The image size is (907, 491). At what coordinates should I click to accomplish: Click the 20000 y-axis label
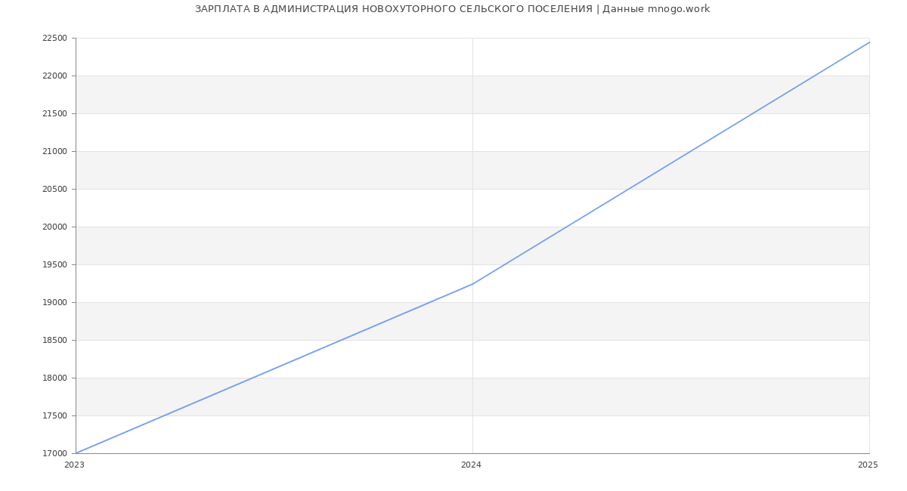point(54,227)
